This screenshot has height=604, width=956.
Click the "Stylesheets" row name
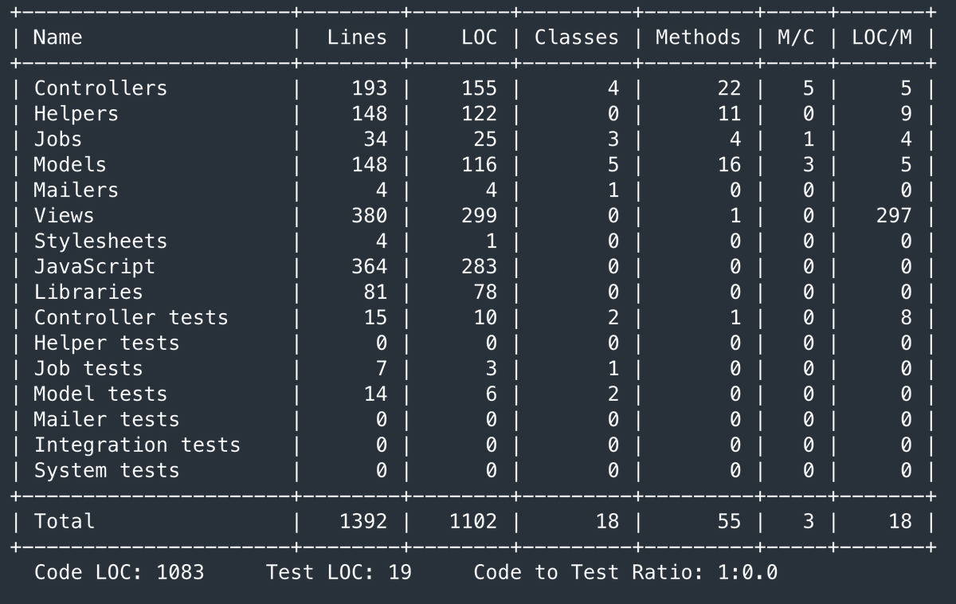[x=100, y=241]
